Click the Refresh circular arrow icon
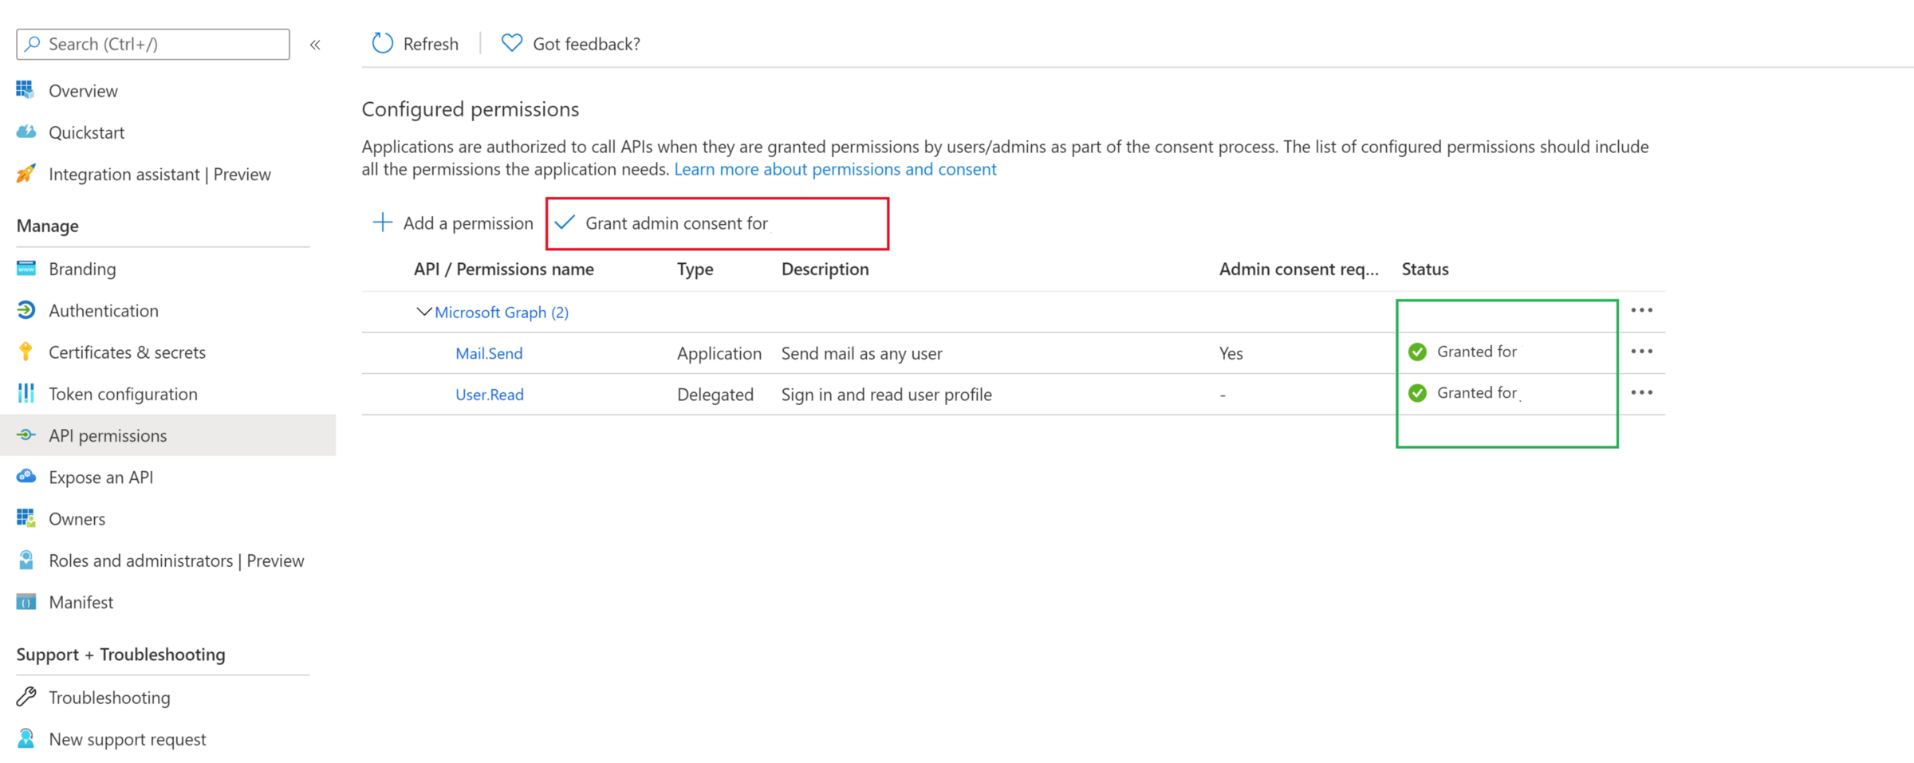1914x763 pixels. pos(383,43)
